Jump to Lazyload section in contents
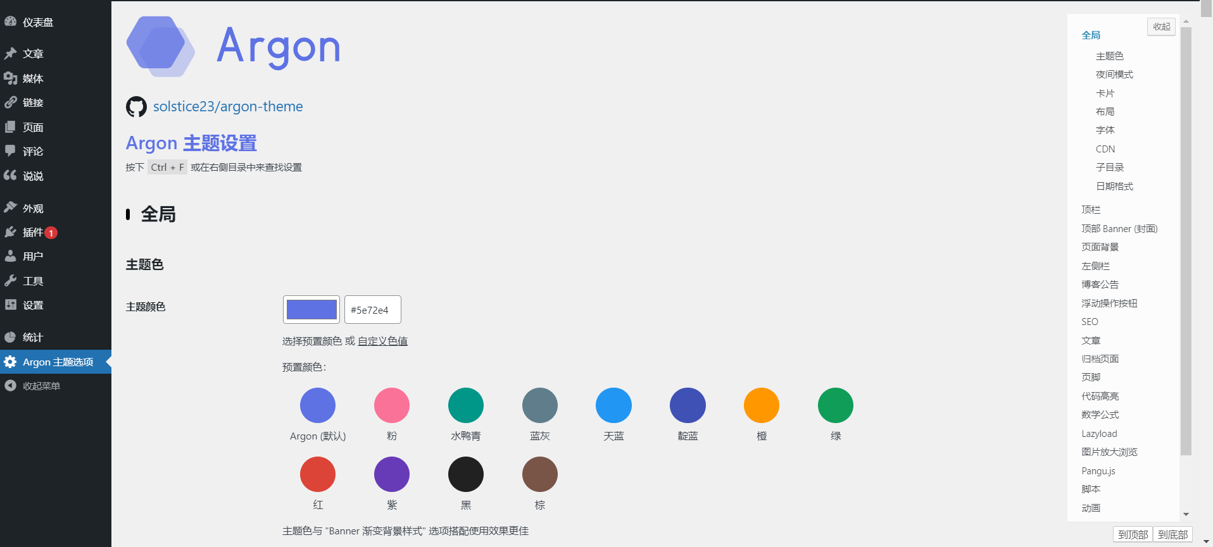 point(1099,434)
